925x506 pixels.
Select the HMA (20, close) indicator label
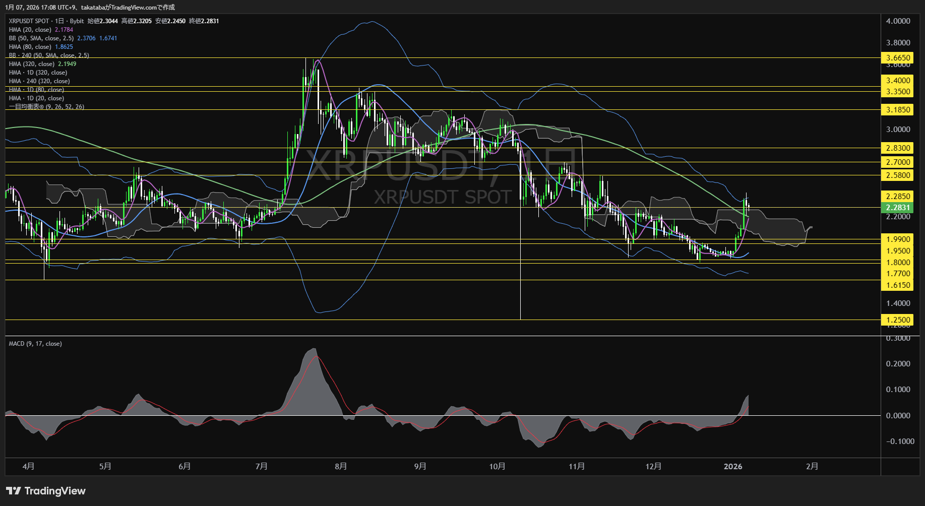(x=30, y=30)
